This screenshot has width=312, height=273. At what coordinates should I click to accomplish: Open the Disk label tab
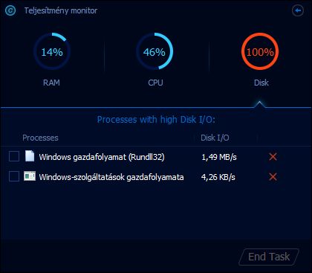tap(261, 83)
